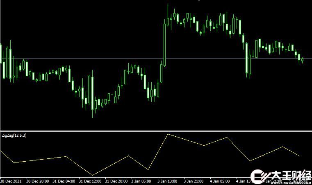This screenshot has height=185, width=312.
Task: Click the '3 Jan 05:00' time axis label
Action: (141, 181)
